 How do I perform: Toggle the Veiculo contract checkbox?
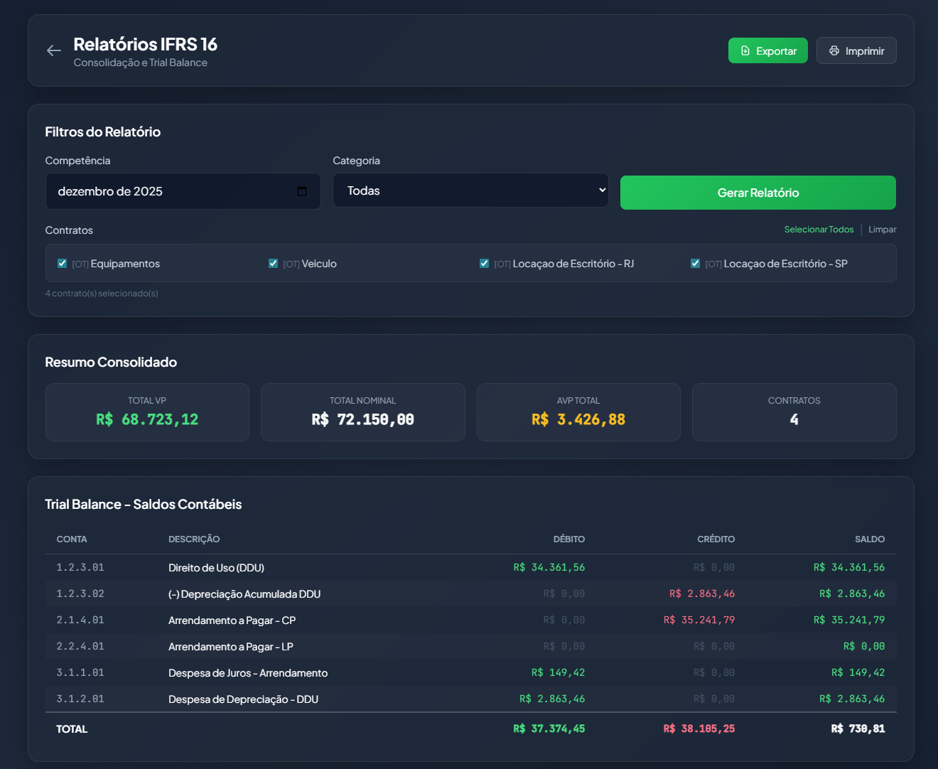pyautogui.click(x=274, y=264)
